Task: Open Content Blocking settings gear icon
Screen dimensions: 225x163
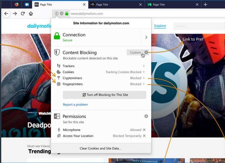Action: [146, 53]
